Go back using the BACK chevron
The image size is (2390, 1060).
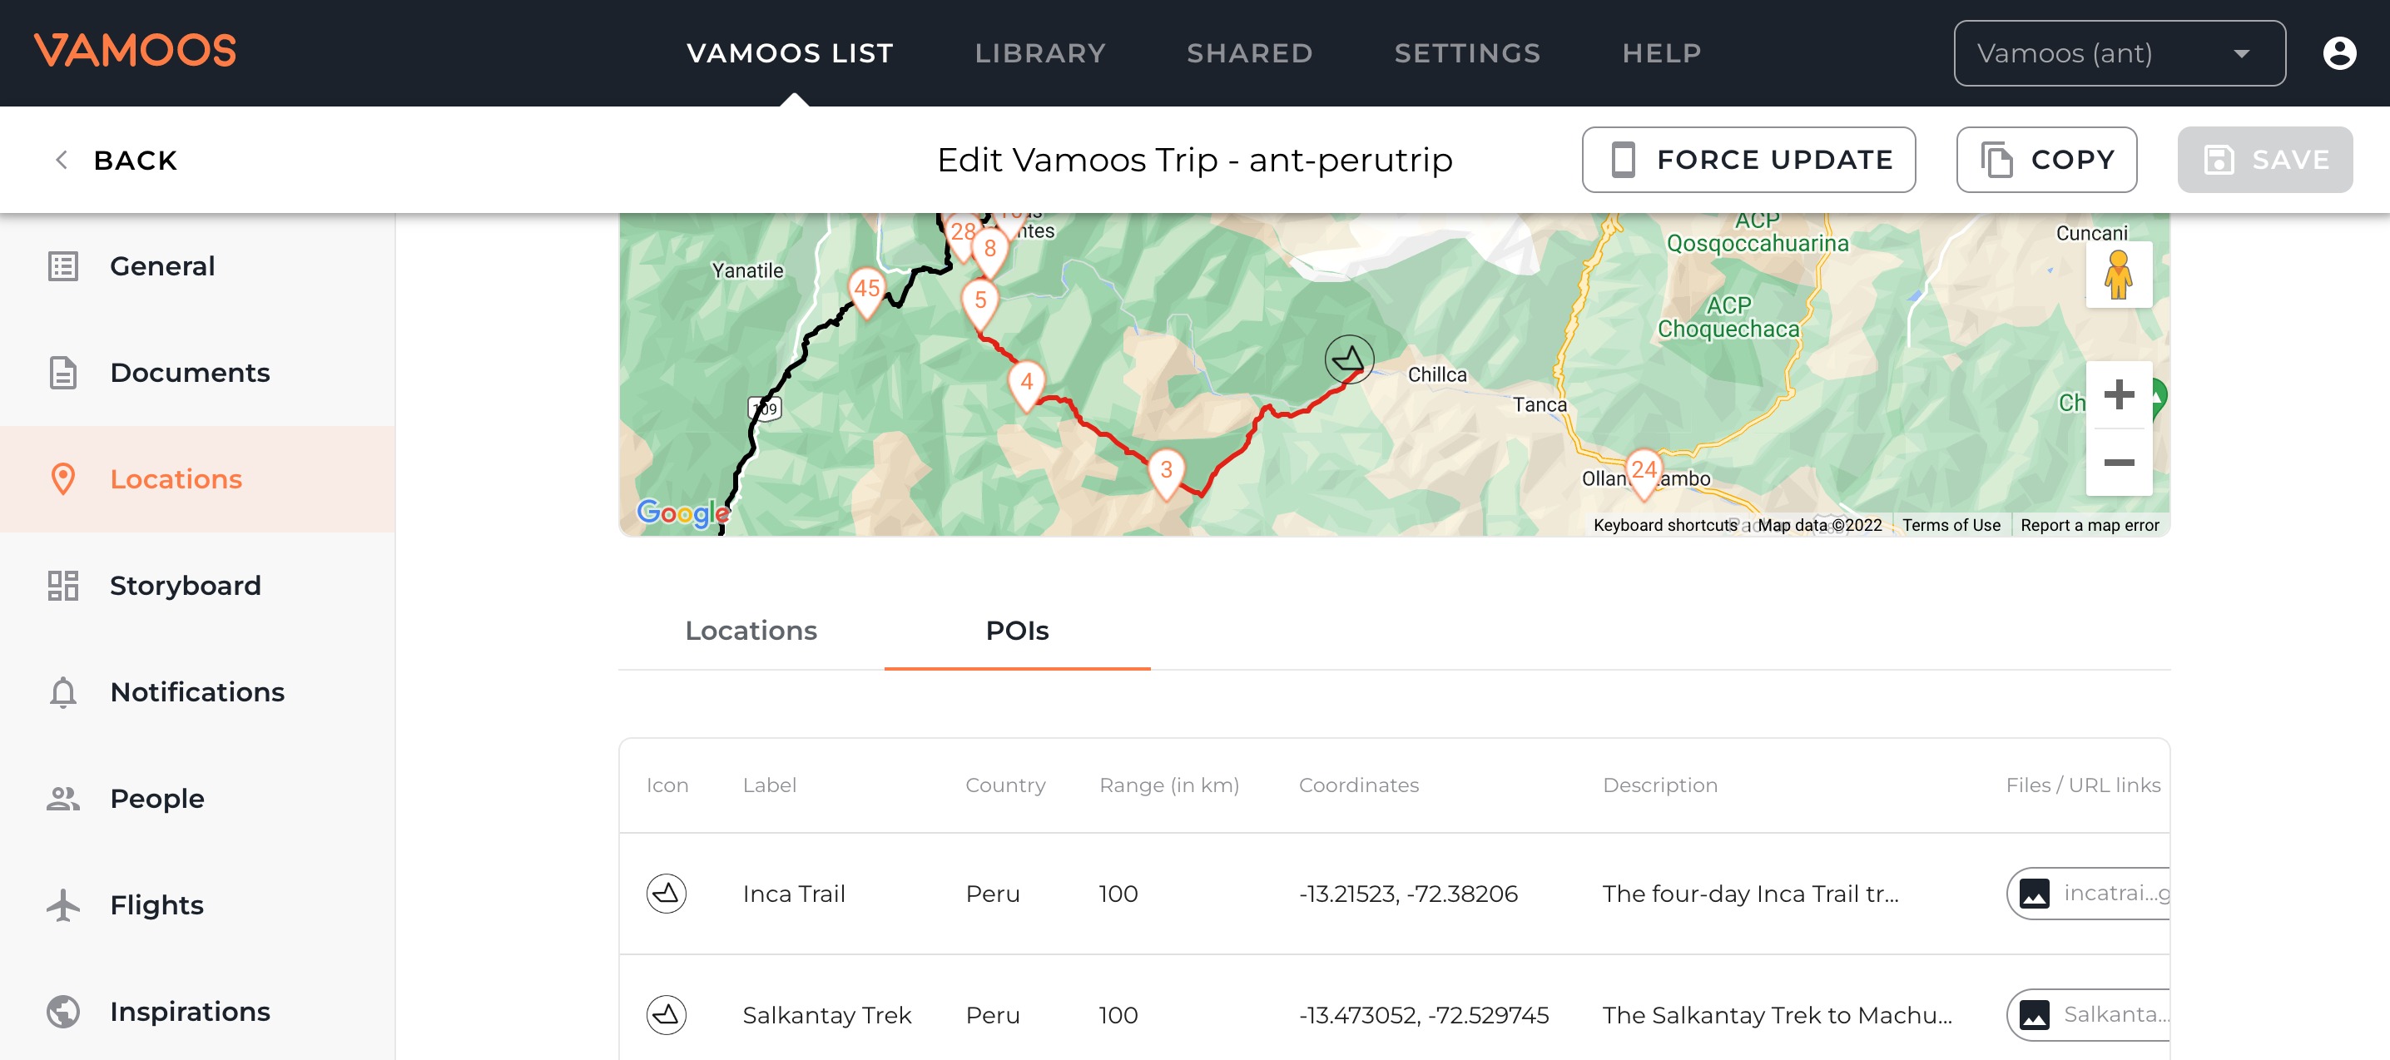click(x=62, y=160)
